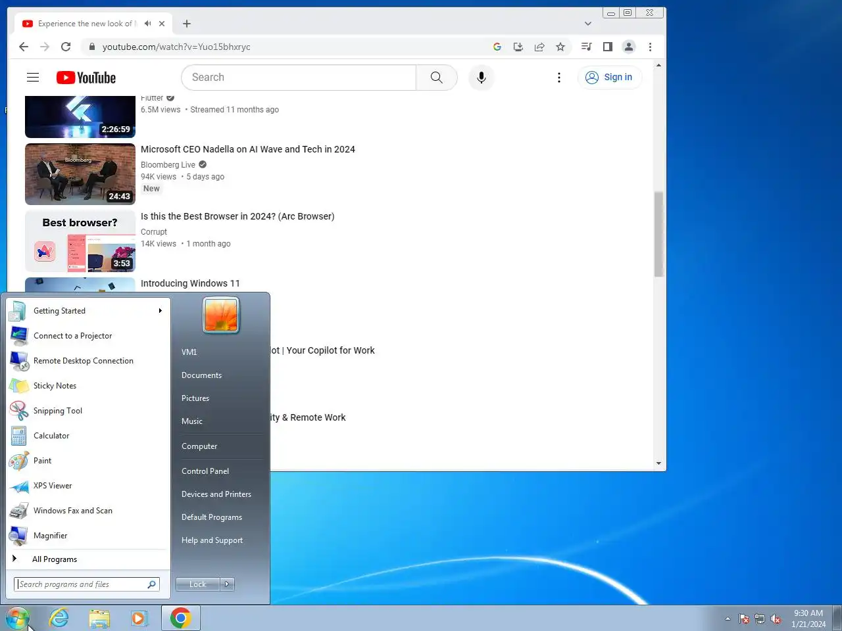Screen dimensions: 842x631
Task: Open Windows Explorer folder on taskbar
Action: [99, 618]
